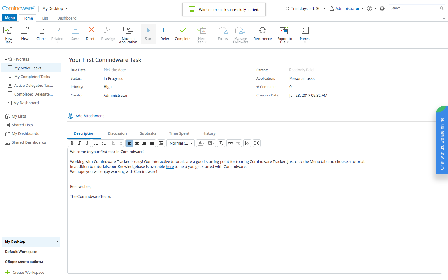Switch to the Dashboard ribbon tab
Screen dimensions: 448x280
(67, 18)
